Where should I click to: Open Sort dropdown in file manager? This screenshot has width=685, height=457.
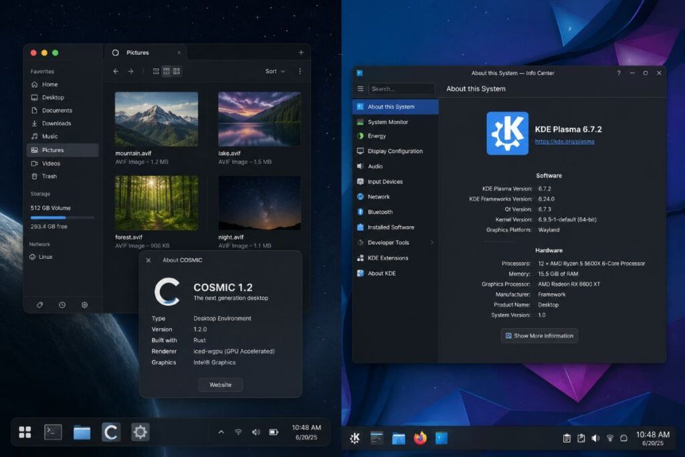(x=275, y=71)
